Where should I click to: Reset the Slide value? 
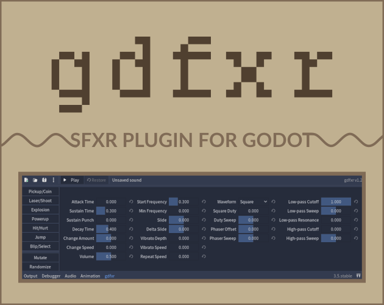click(x=204, y=220)
